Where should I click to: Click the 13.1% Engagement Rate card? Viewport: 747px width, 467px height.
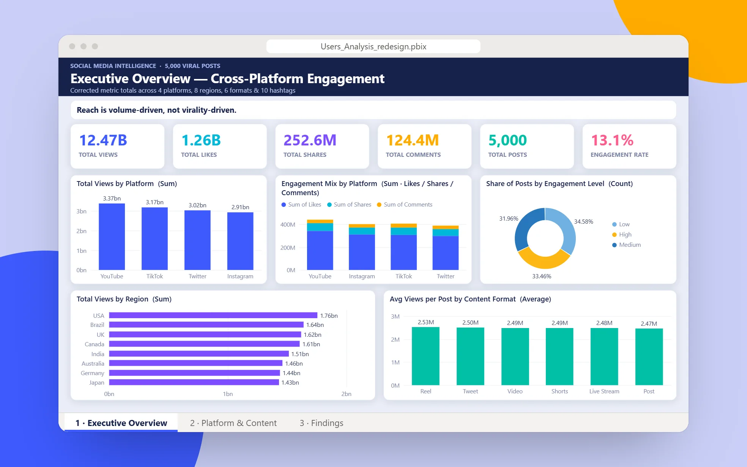coord(629,146)
